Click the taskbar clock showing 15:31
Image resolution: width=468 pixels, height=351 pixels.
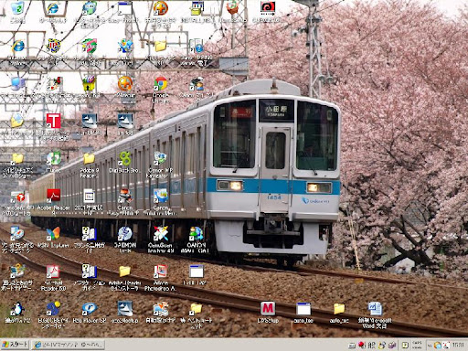click(458, 345)
